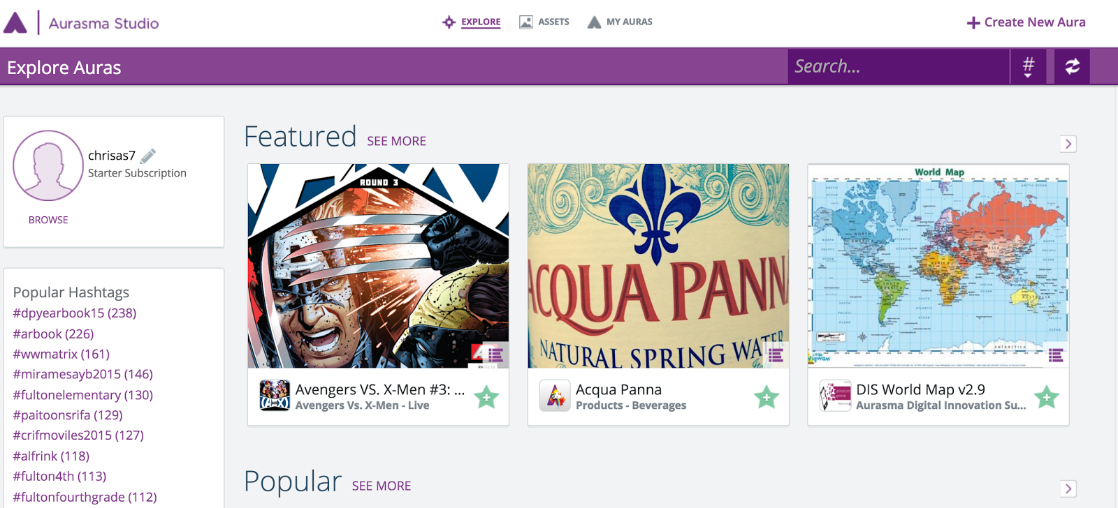
Task: Click the Aurasma Studio logo
Action: point(84,22)
